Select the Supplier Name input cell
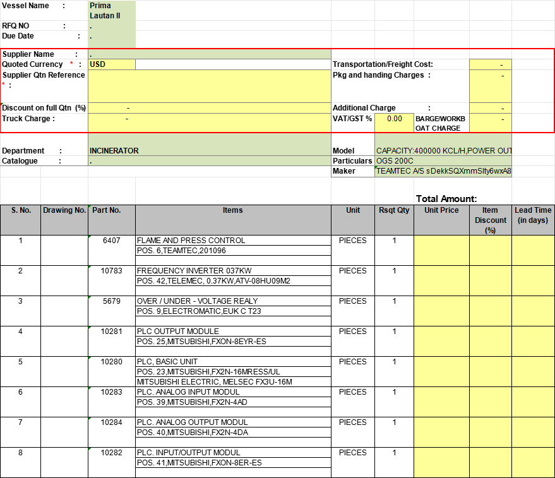Viewport: 555px width, 478px height. tap(210, 54)
